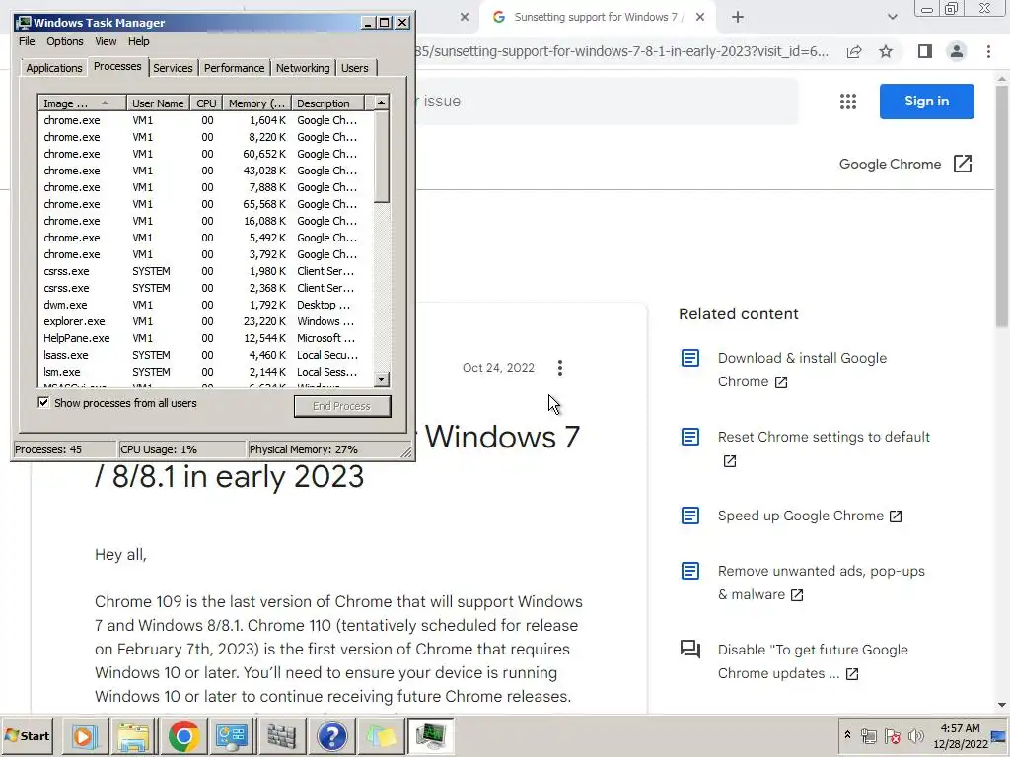Open Reset Chrome settings to default link
Image resolution: width=1010 pixels, height=757 pixels.
(x=824, y=448)
